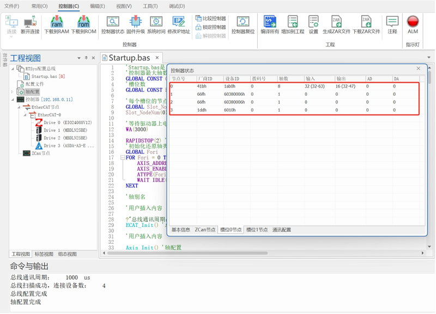Download program via 下载到RAM icon

(57, 24)
